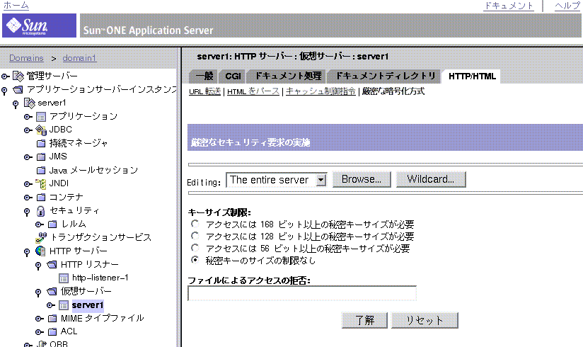Click the 持続マネージャ folder icon
Image resolution: width=583 pixels, height=347 pixels.
point(41,143)
